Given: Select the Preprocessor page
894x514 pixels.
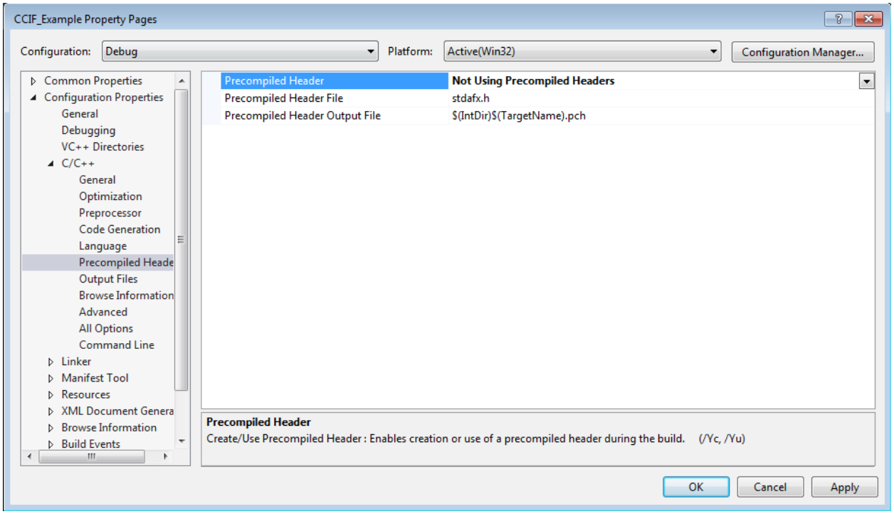Looking at the screenshot, I should click(x=110, y=213).
